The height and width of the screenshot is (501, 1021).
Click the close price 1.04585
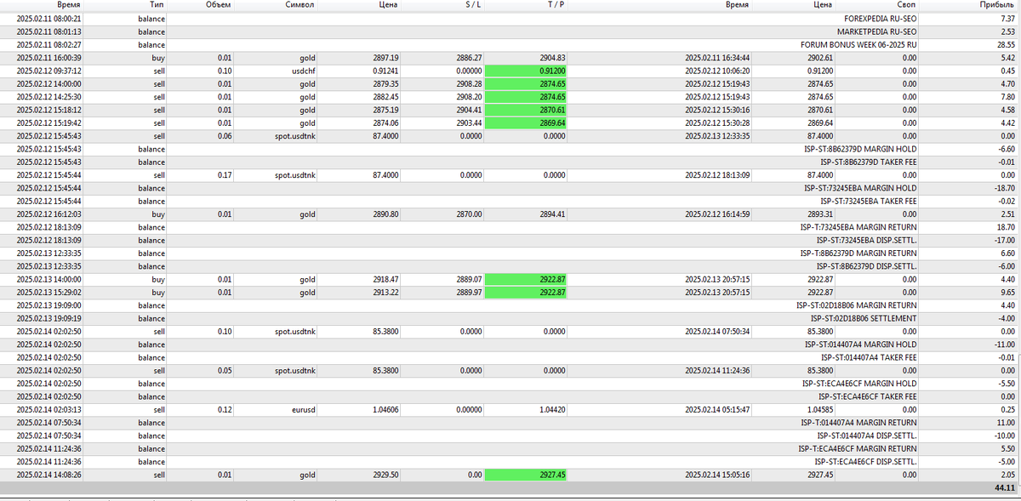click(x=819, y=409)
